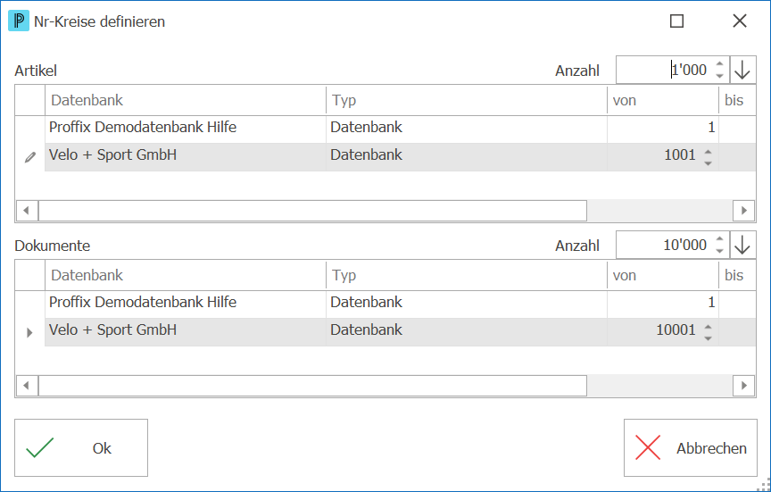Sort Dokumente table by Datenbank column
The image size is (771, 492).
click(186, 276)
